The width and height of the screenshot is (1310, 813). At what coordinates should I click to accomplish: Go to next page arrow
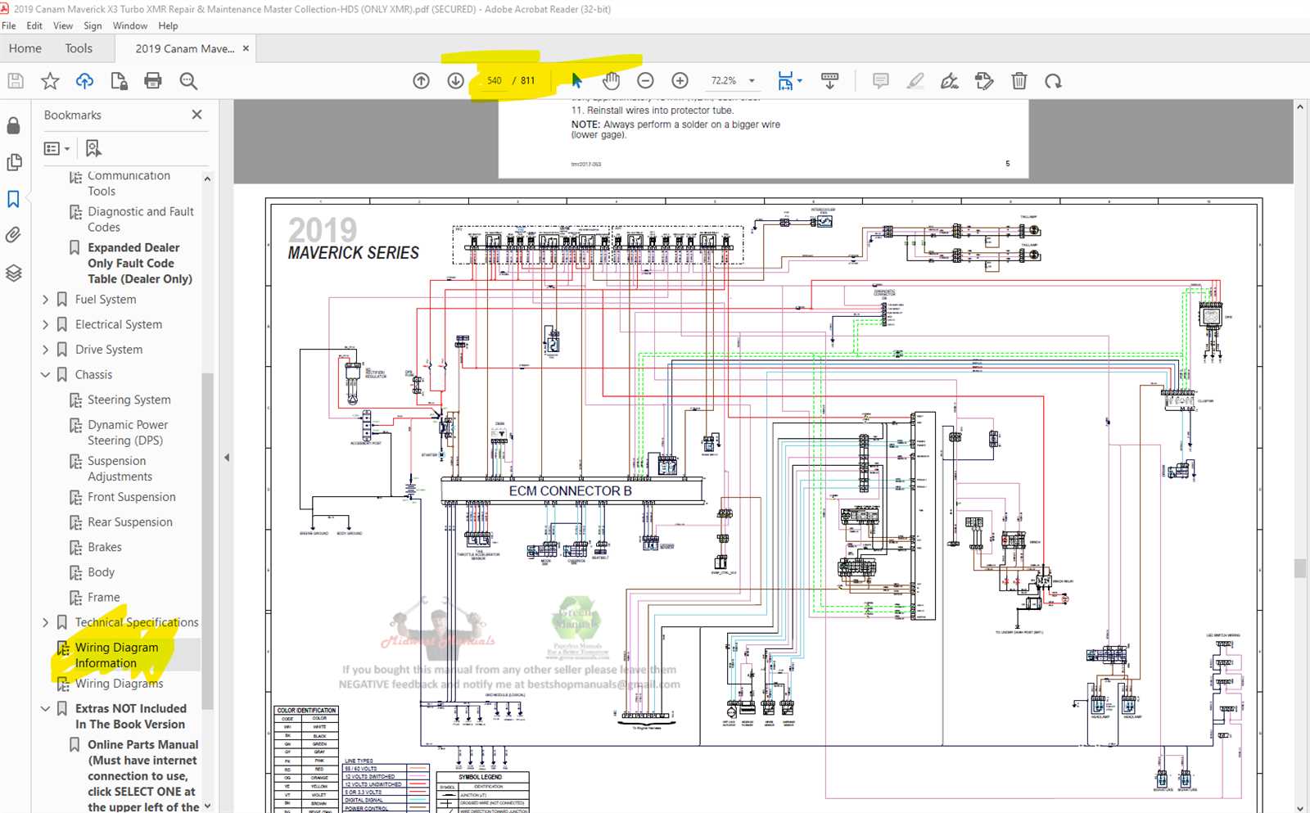click(456, 80)
